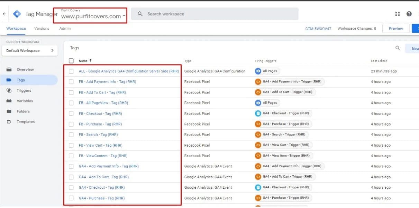Screen dimensions: 419x208
Task: Click GA4 - Add Payment Info trigger chip in FB row
Action: pyautogui.click(x=289, y=82)
